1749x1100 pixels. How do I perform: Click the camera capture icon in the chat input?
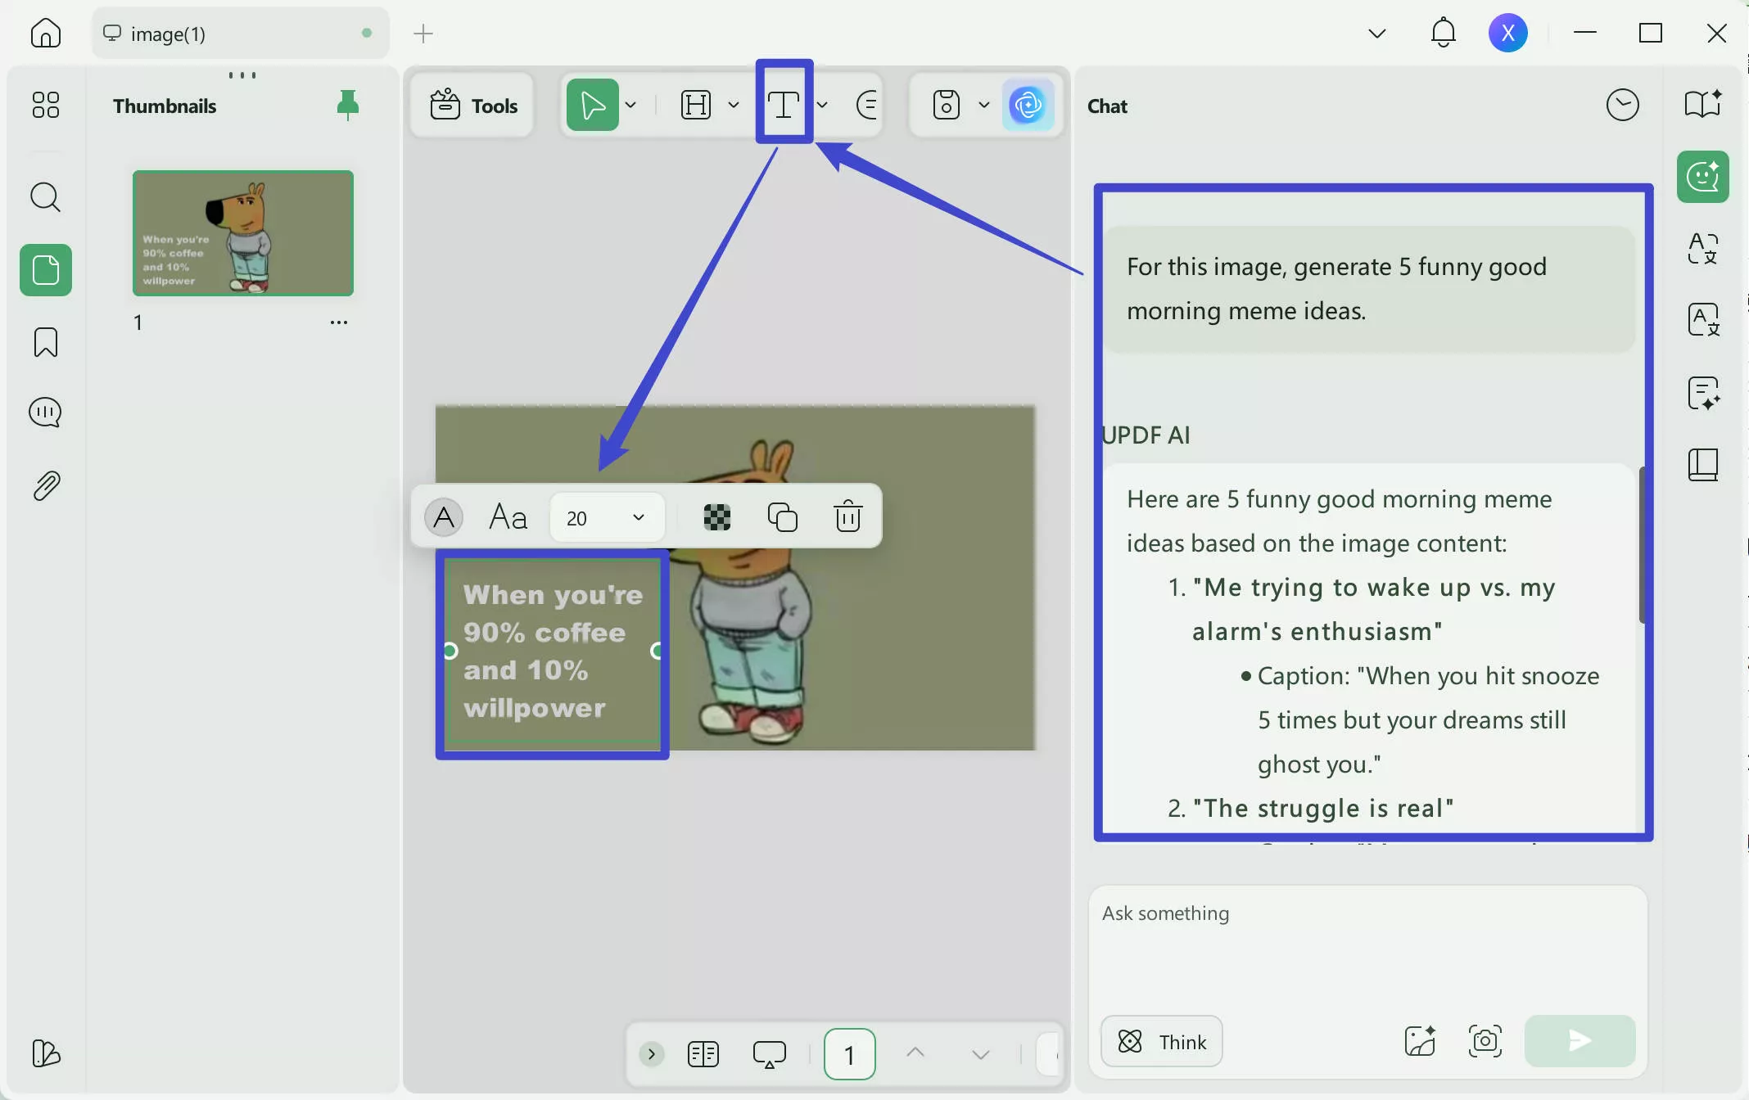(1485, 1041)
